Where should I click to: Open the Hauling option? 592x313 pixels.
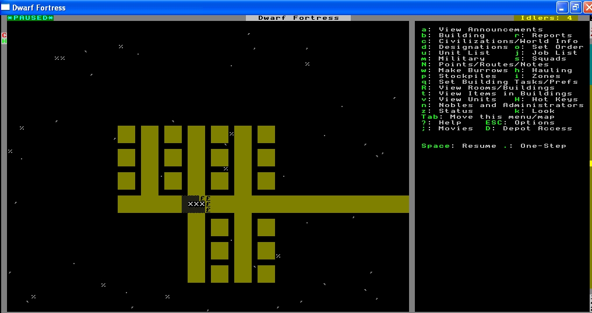coord(543,70)
